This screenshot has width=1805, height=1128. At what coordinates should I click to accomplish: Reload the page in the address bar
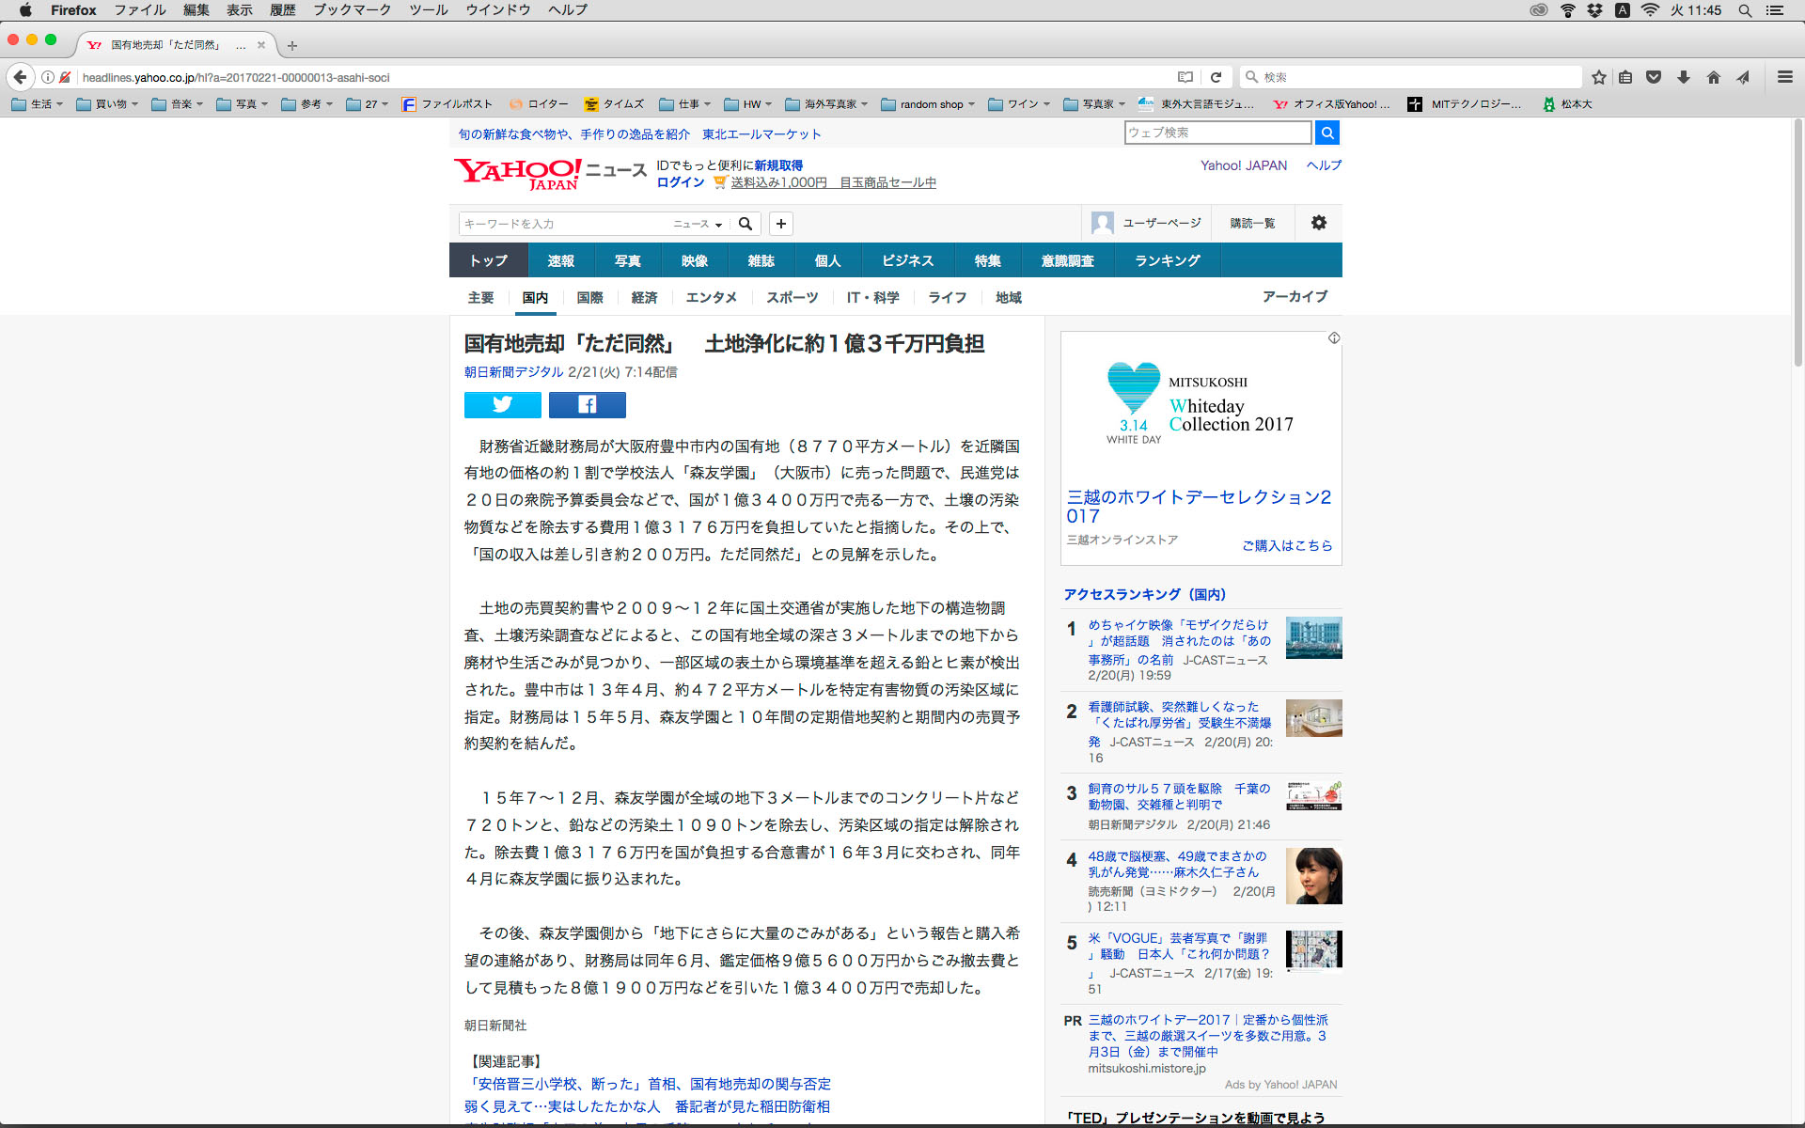pyautogui.click(x=1216, y=77)
